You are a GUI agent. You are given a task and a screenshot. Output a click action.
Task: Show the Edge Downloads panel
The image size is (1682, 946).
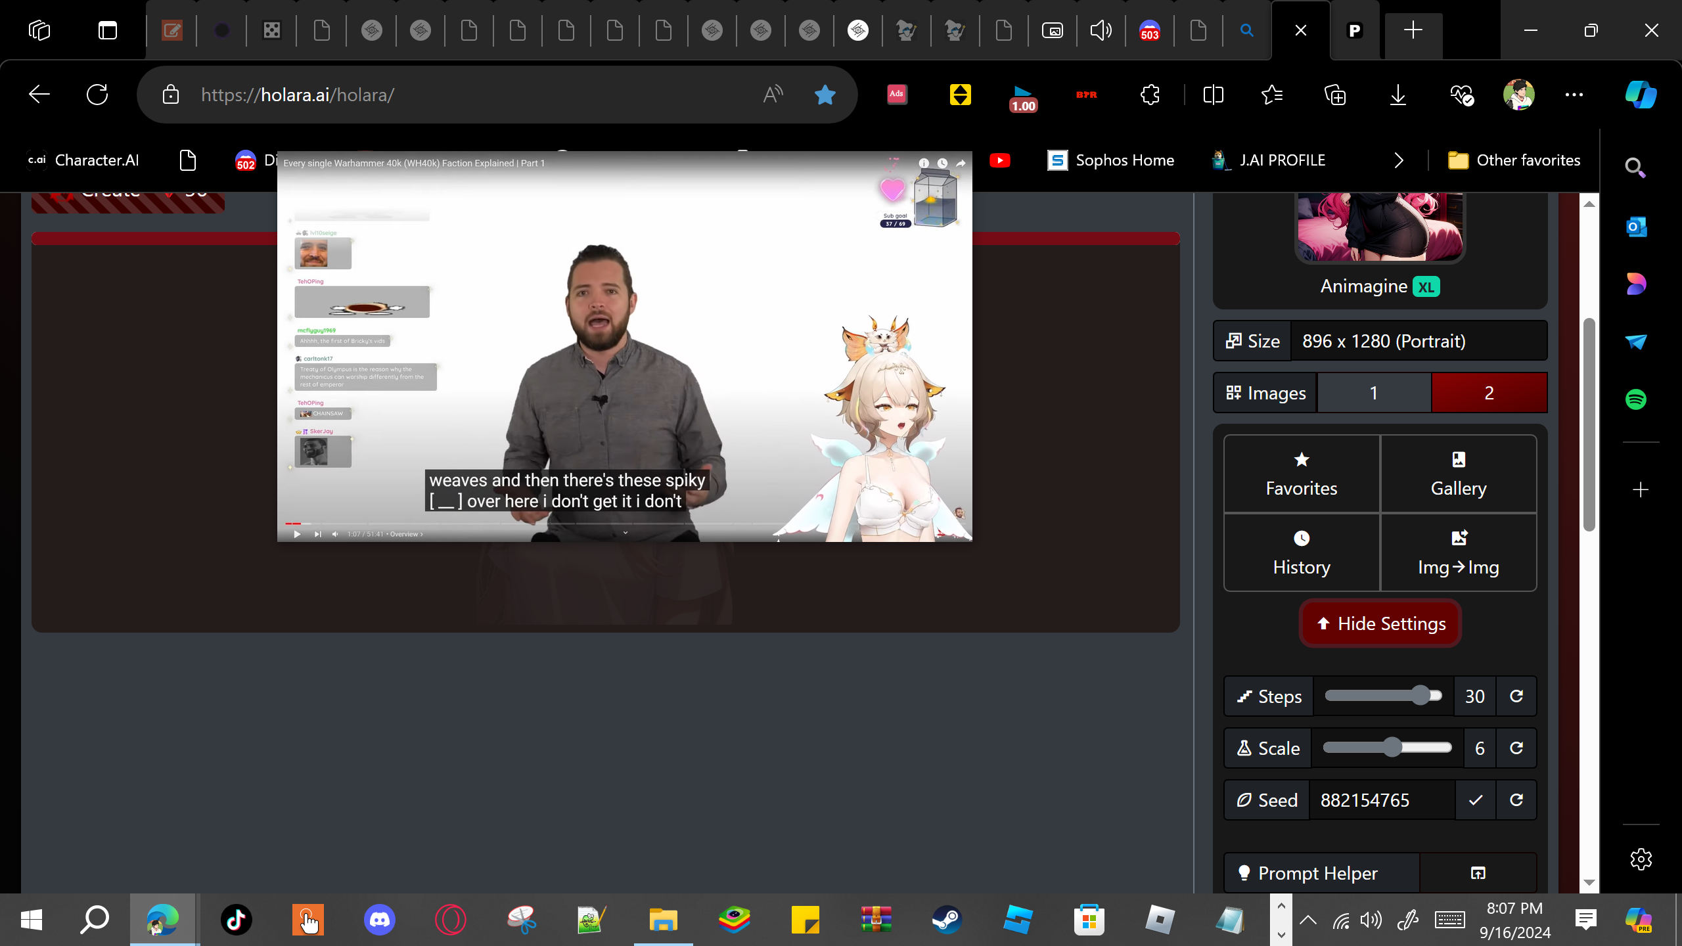coord(1398,95)
